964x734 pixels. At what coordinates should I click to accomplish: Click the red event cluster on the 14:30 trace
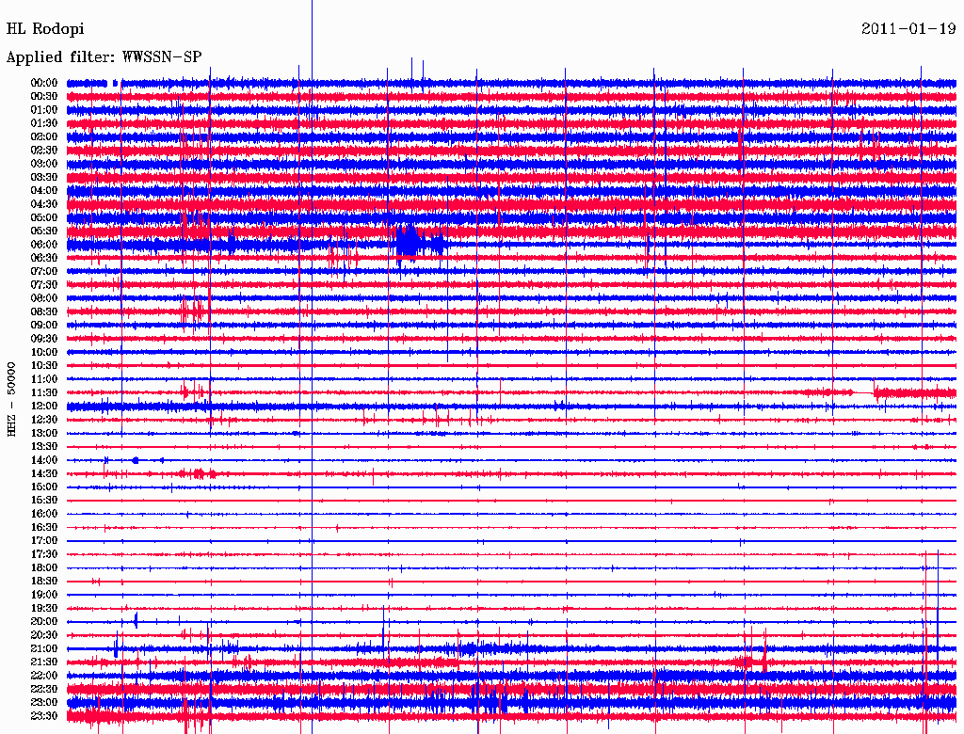pyautogui.click(x=197, y=473)
